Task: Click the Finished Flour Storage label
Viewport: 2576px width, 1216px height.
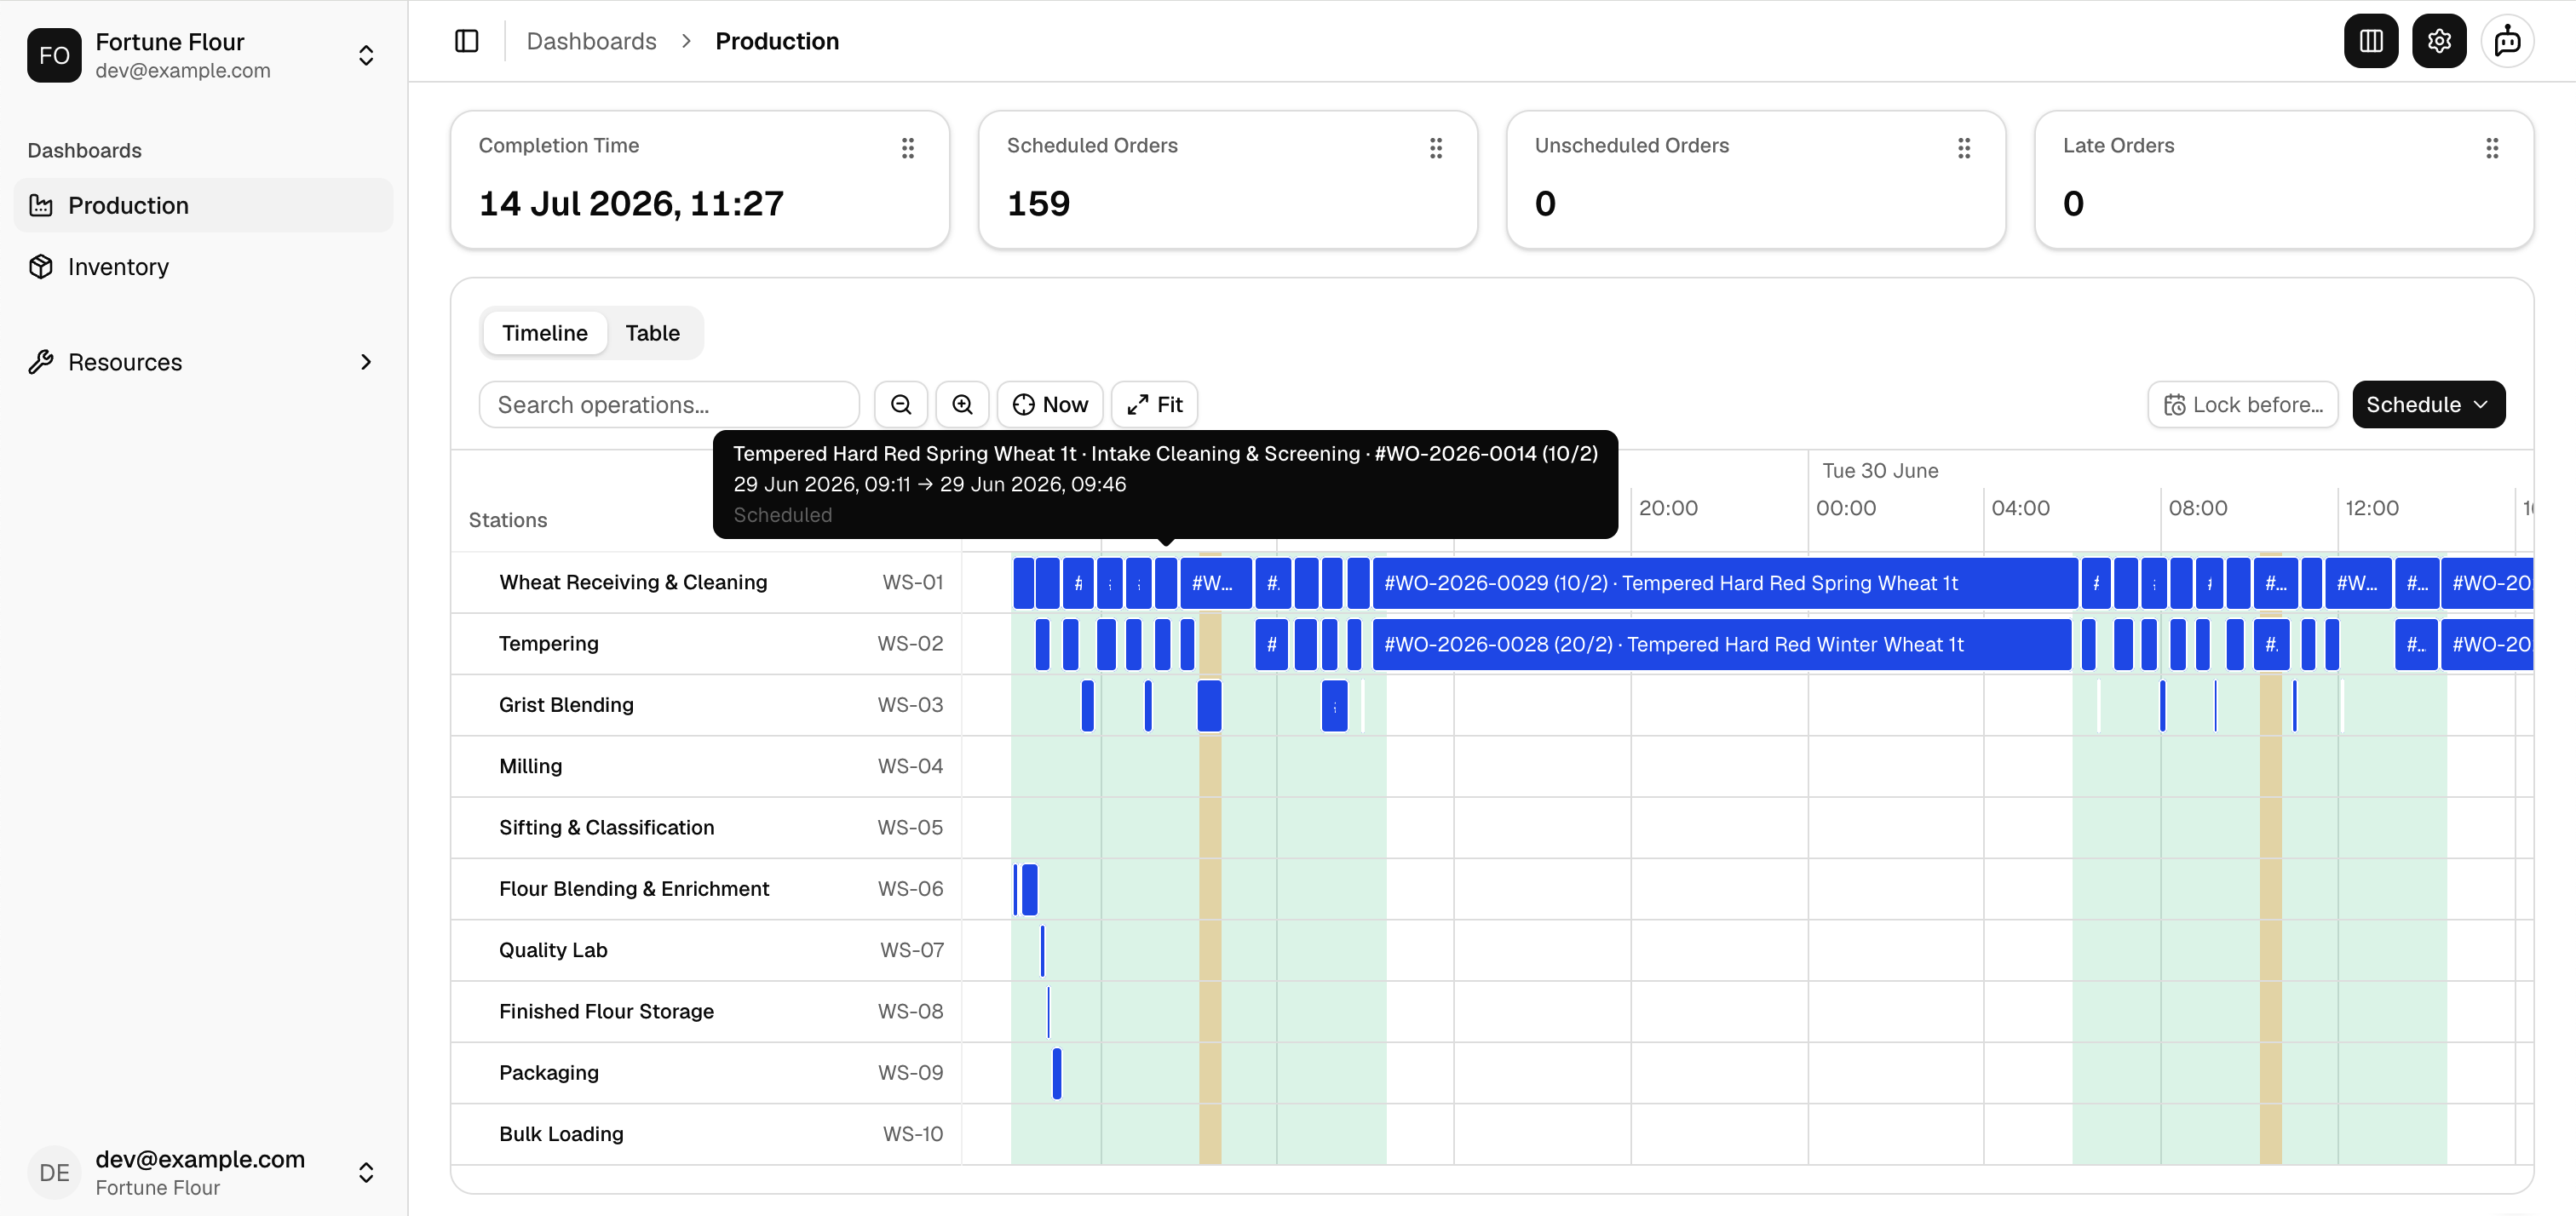Action: point(606,1011)
